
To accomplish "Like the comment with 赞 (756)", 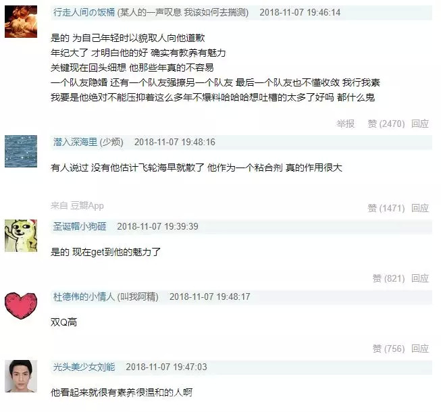I will pyautogui.click(x=389, y=349).
